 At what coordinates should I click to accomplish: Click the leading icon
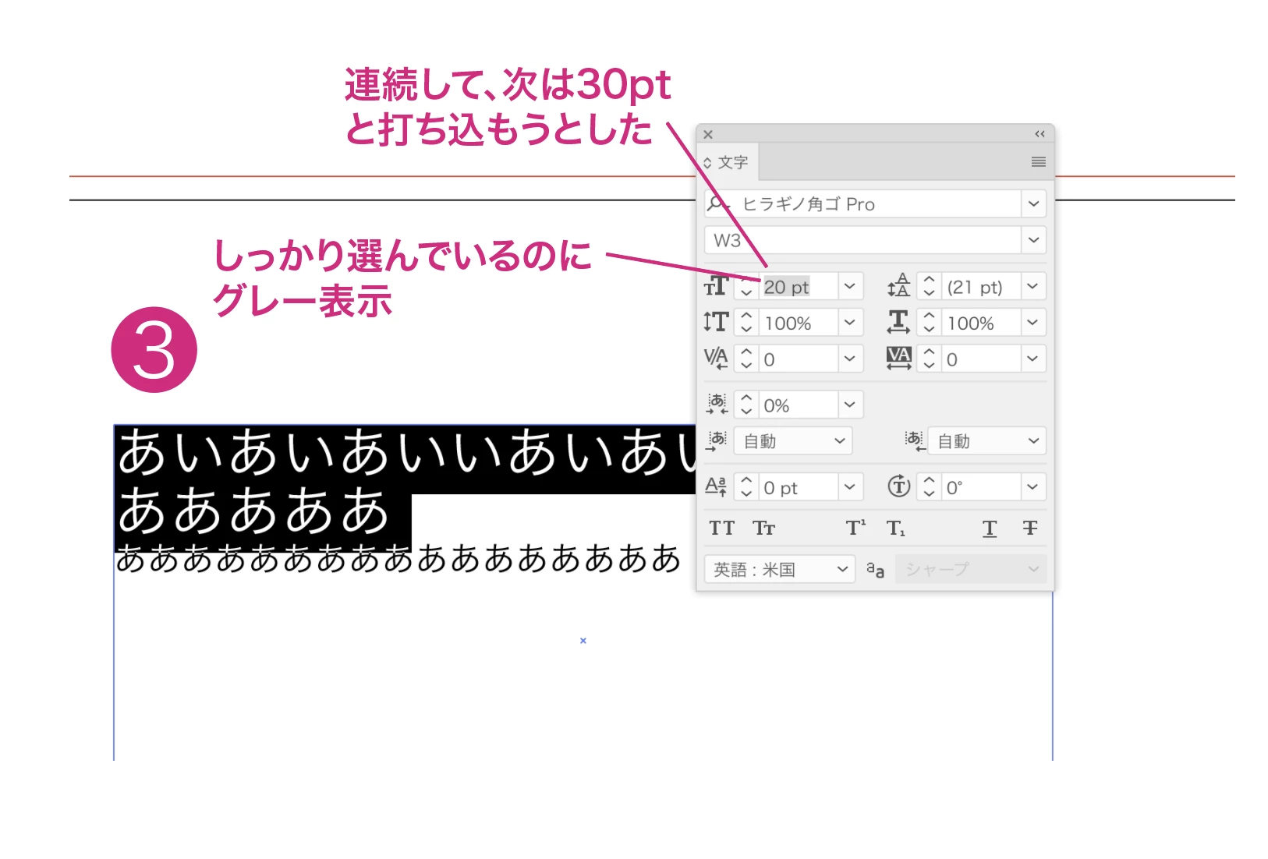(x=898, y=286)
